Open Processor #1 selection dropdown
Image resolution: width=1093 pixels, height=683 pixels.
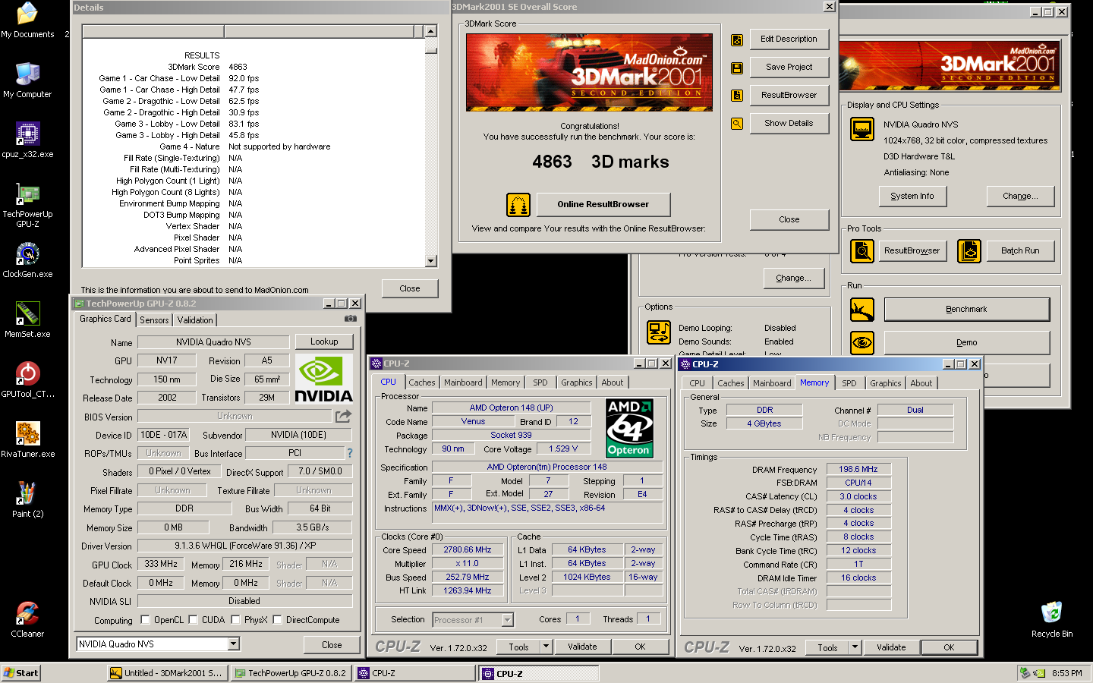point(508,620)
